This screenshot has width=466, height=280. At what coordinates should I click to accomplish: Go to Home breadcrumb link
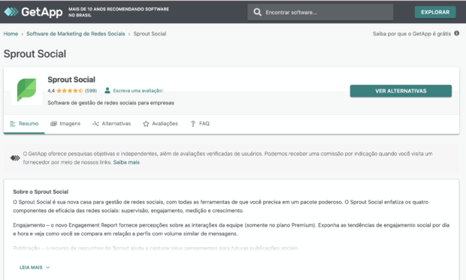pyautogui.click(x=11, y=34)
